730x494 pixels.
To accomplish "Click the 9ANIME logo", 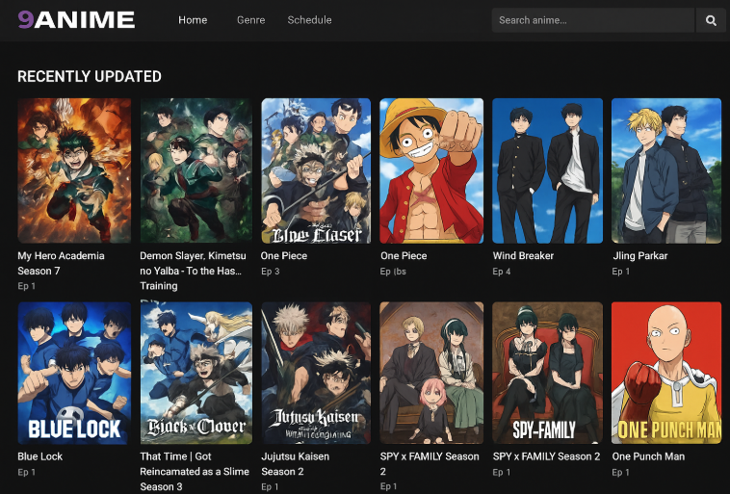I will [x=76, y=19].
